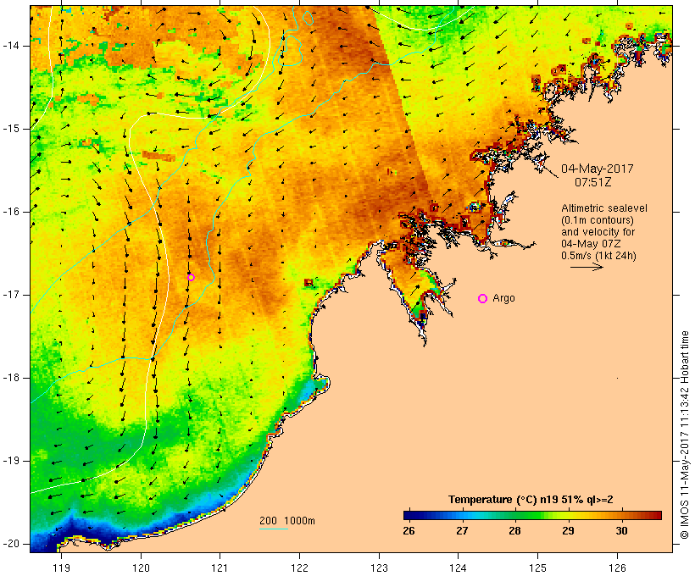This screenshot has height=576, width=695.
Task: Click the Argo float marker near 120.6E
Action: pos(191,277)
